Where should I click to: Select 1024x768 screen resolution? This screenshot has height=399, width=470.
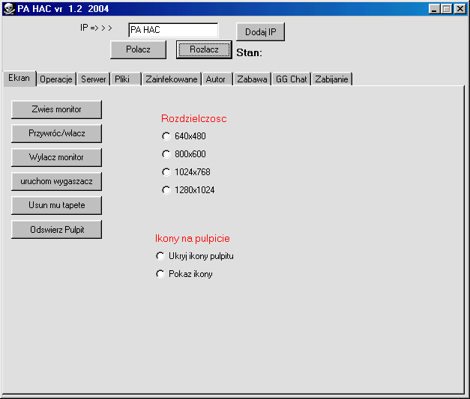point(166,172)
